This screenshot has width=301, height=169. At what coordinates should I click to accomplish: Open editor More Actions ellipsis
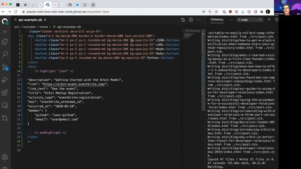[198, 20]
